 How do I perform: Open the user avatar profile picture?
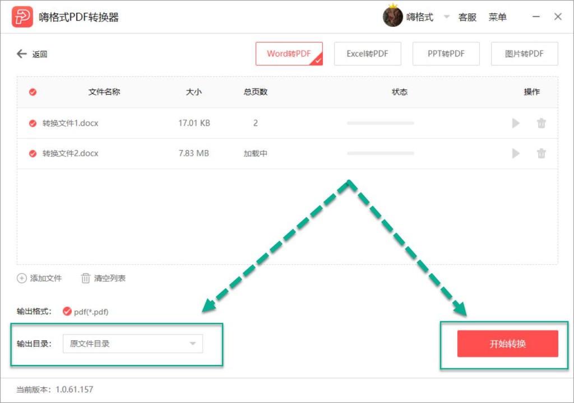(393, 16)
